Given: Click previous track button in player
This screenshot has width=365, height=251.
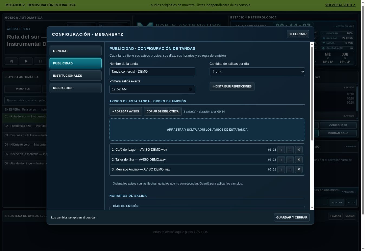Looking at the screenshot, I should point(11,61).
